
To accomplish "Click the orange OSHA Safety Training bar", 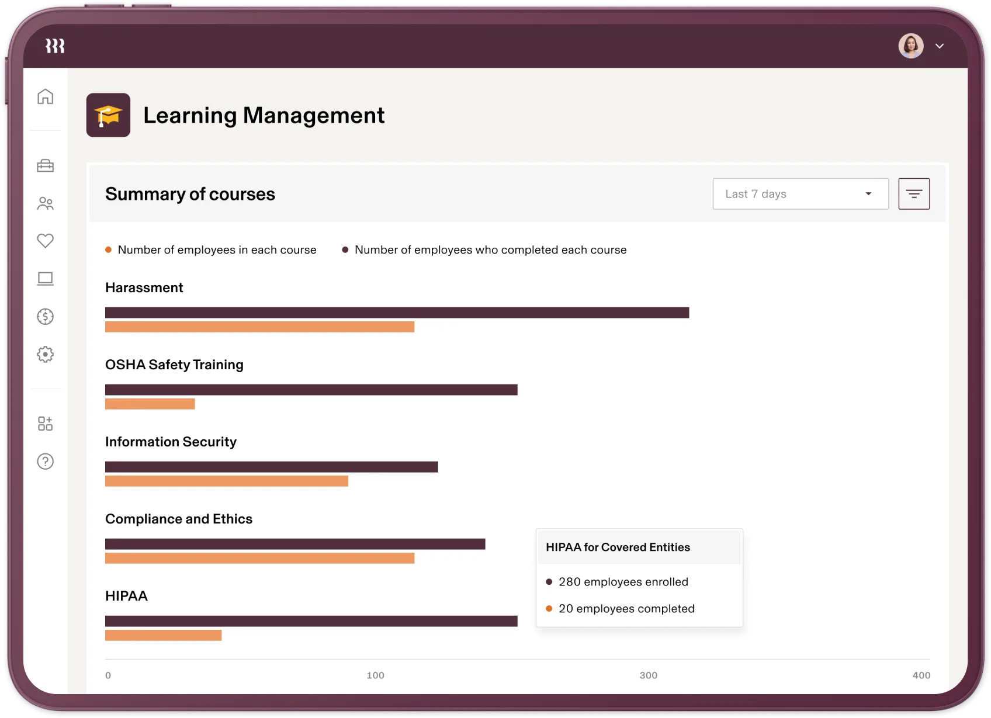I will (x=150, y=404).
